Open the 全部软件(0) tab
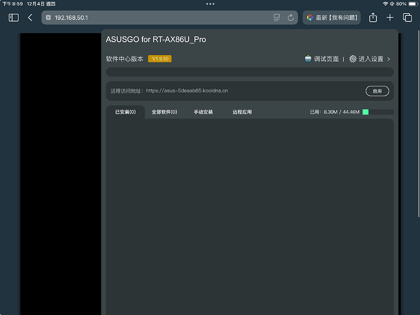 coord(164,112)
